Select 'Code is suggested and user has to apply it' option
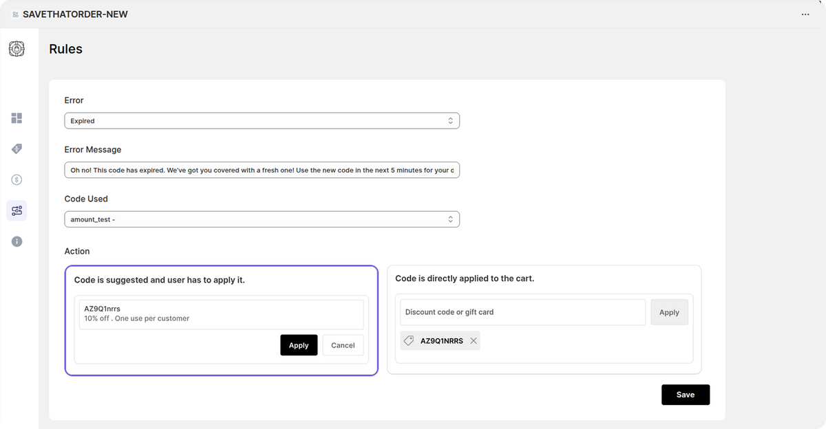The height and width of the screenshot is (429, 826). tap(160, 280)
